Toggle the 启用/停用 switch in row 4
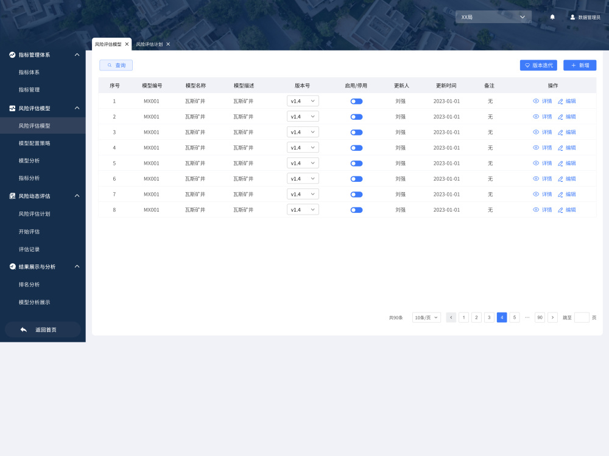This screenshot has width=609, height=456. (x=356, y=148)
